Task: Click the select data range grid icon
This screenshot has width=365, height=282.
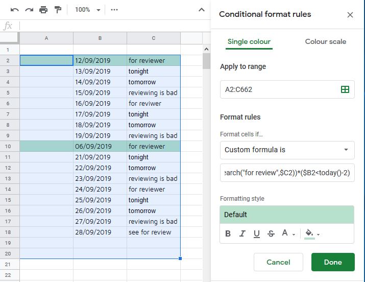Action: coord(345,89)
